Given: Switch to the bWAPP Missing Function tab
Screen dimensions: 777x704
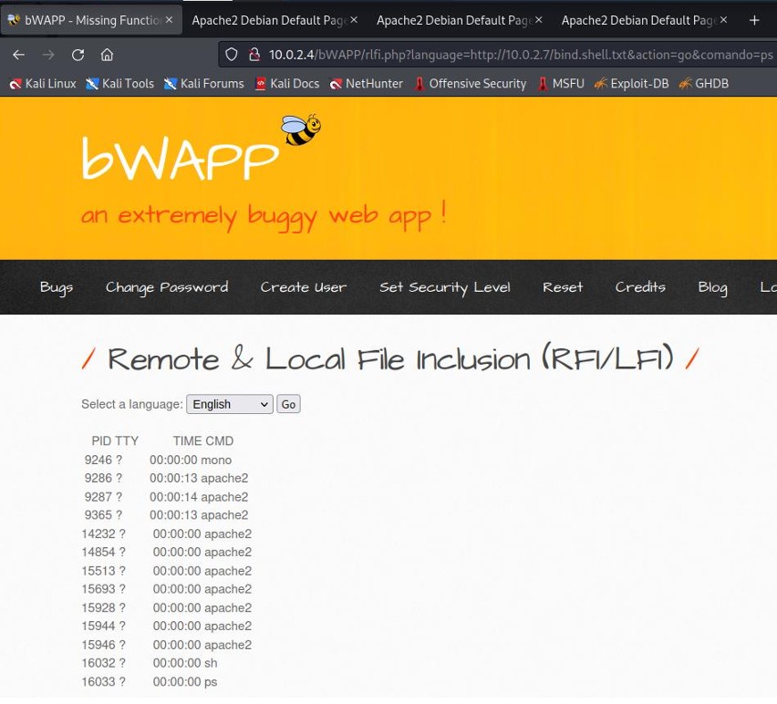Looking at the screenshot, I should click(92, 20).
